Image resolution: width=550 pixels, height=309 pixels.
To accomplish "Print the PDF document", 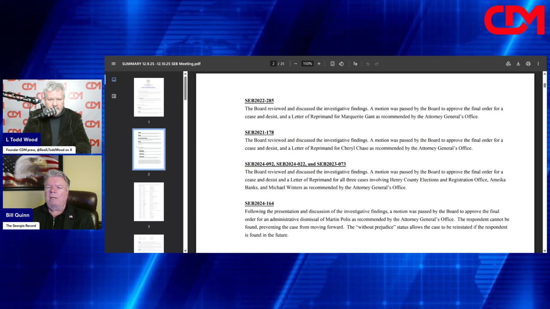I will [x=528, y=64].
